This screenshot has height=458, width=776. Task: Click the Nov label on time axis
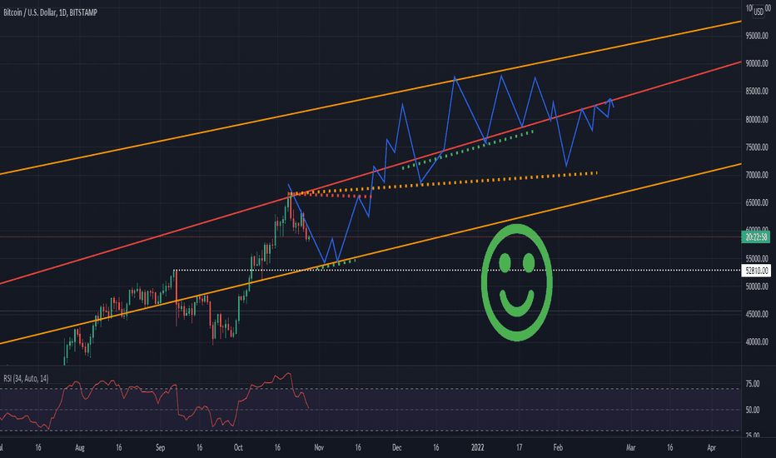click(319, 448)
